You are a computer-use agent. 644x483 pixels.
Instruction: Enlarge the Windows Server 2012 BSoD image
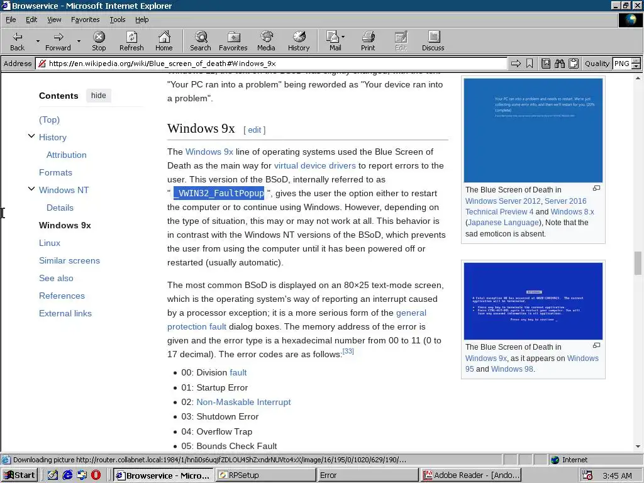596,188
